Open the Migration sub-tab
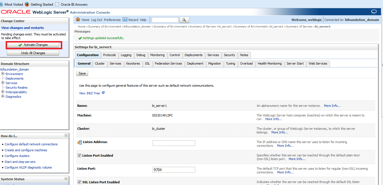Viewport: 383px width, 185px height. (215, 63)
